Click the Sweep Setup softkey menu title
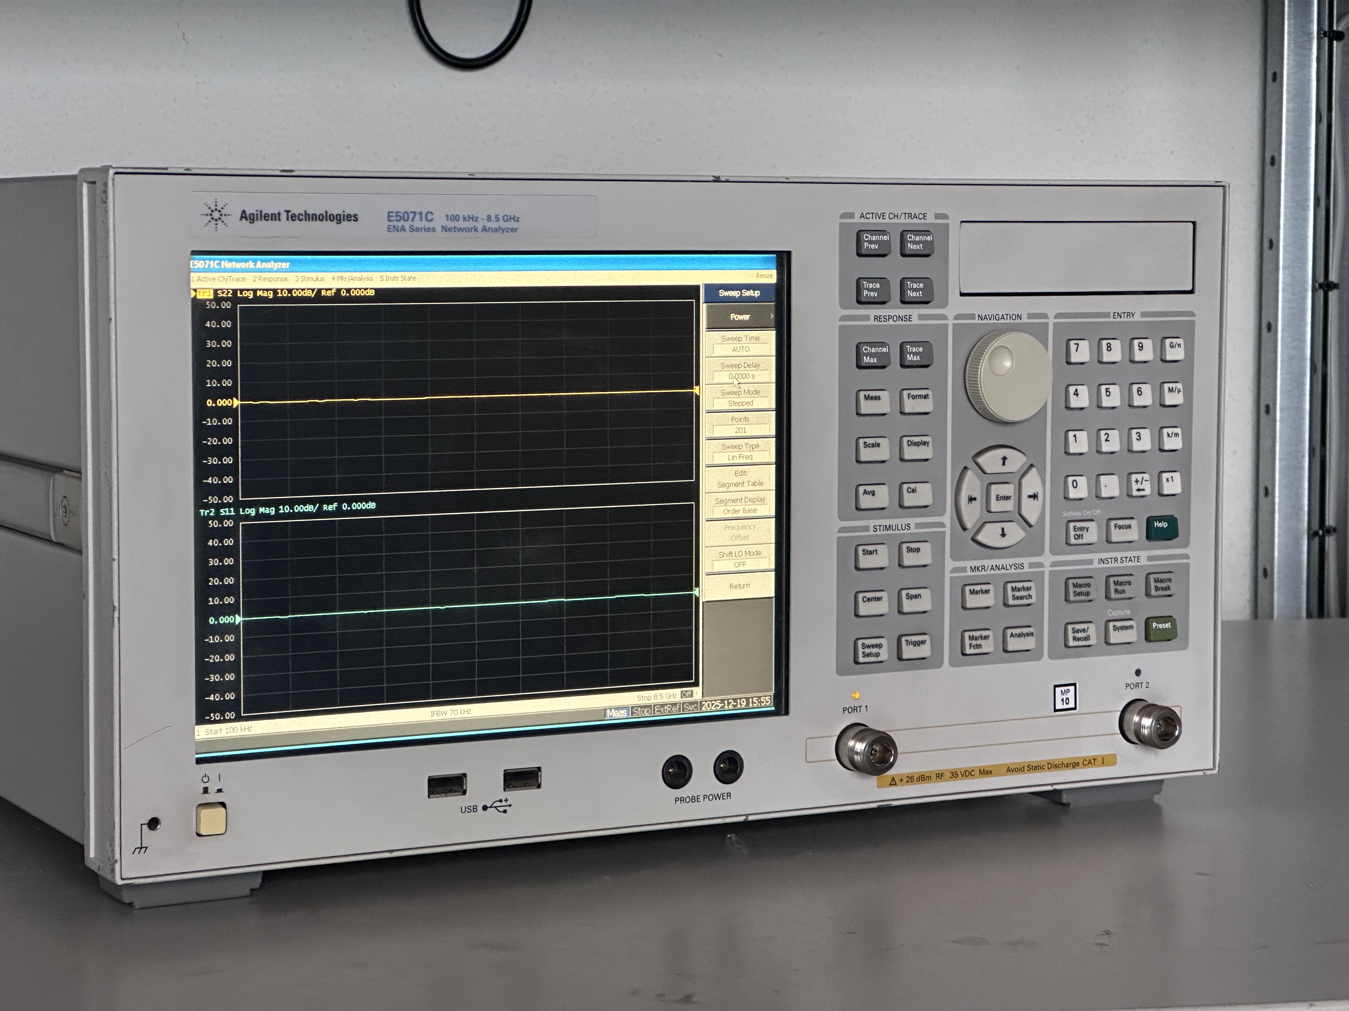The width and height of the screenshot is (1349, 1011). coord(739,293)
